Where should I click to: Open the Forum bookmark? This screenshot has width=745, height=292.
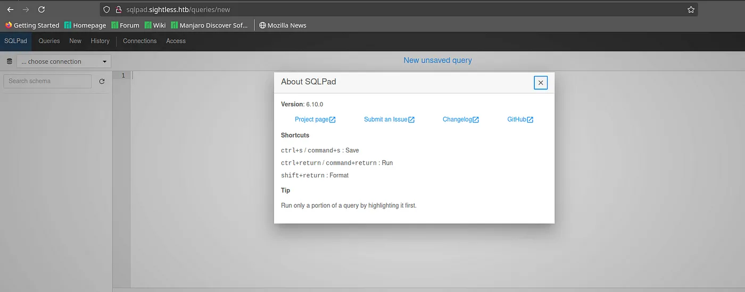click(126, 25)
